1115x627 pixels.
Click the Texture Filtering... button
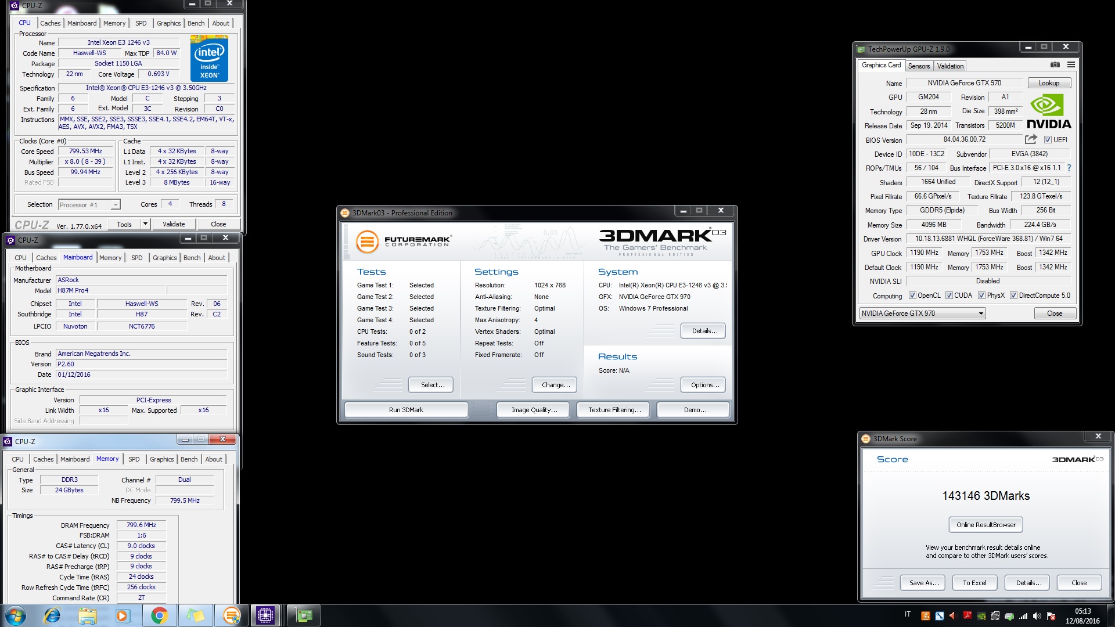[x=614, y=410]
